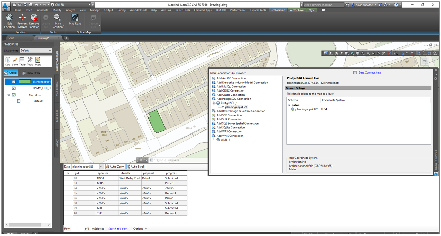Toggle the planningapps4 layer checkbox
This screenshot has width=441, height=236.
[x=14, y=82]
